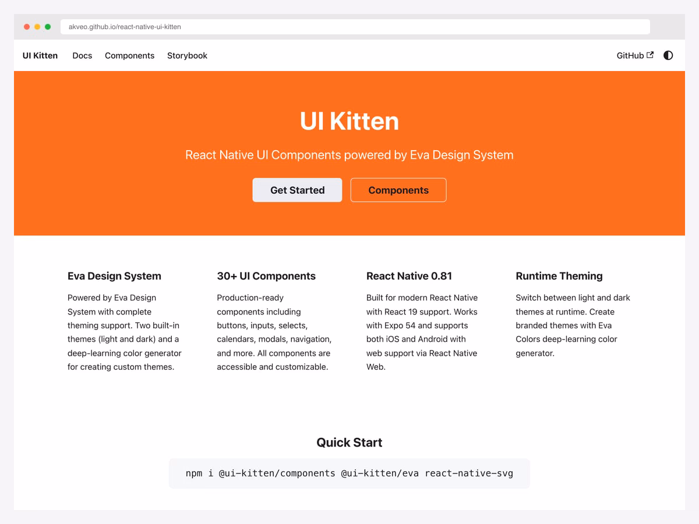
Task: Click the Quick Start heading
Action: coord(349,442)
